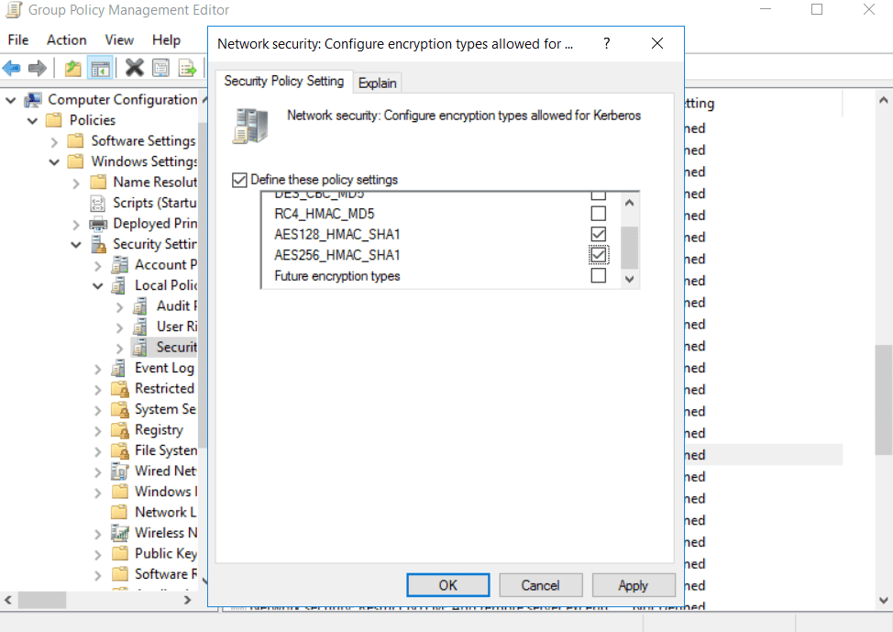Select the File System tree item

click(x=166, y=450)
